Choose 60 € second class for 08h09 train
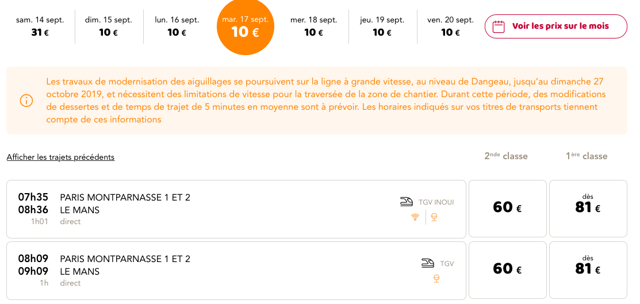The image size is (640, 304). point(507,270)
